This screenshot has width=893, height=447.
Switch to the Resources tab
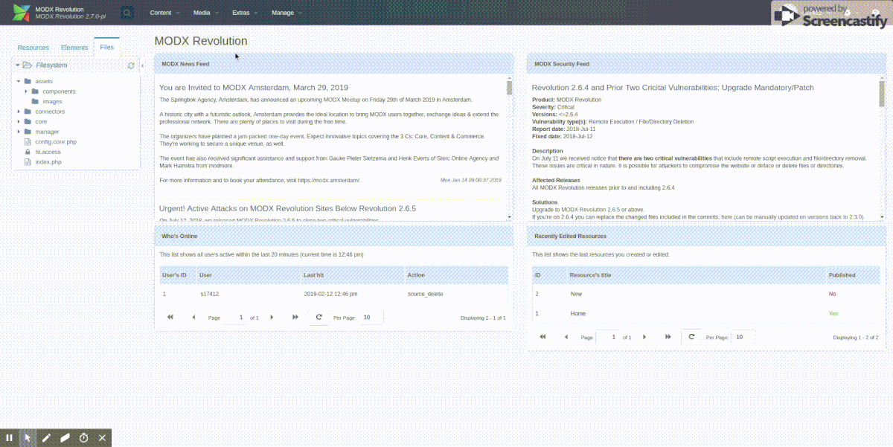[33, 48]
